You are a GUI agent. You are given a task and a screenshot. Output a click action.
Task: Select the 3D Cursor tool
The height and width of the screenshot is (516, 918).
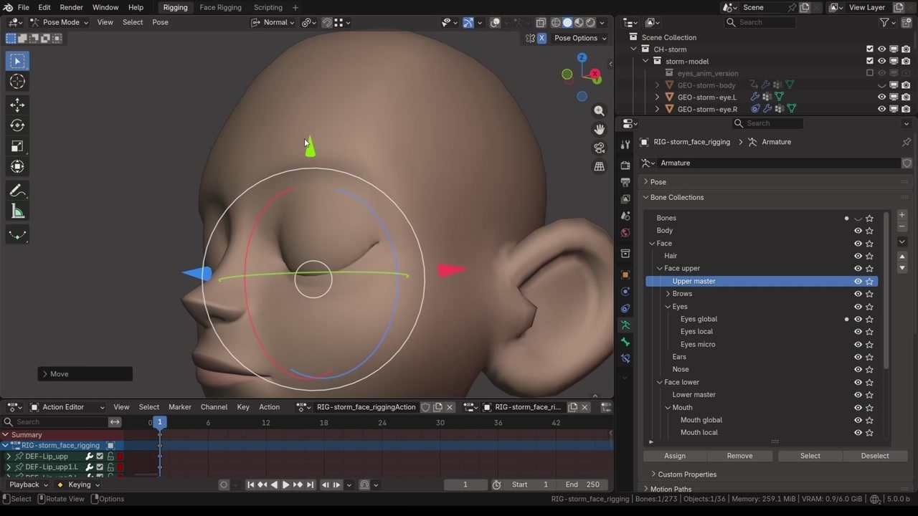tap(17, 82)
